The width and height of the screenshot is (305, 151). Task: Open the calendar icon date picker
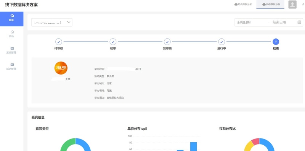point(299,22)
